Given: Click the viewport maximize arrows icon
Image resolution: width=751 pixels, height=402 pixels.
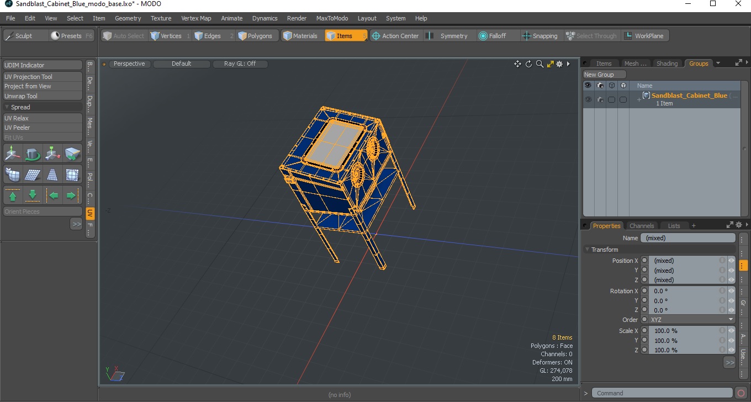Looking at the screenshot, I should (550, 64).
